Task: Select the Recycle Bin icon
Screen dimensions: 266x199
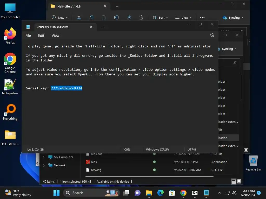Action: click(253, 163)
